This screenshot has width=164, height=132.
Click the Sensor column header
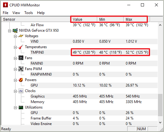[36, 19]
